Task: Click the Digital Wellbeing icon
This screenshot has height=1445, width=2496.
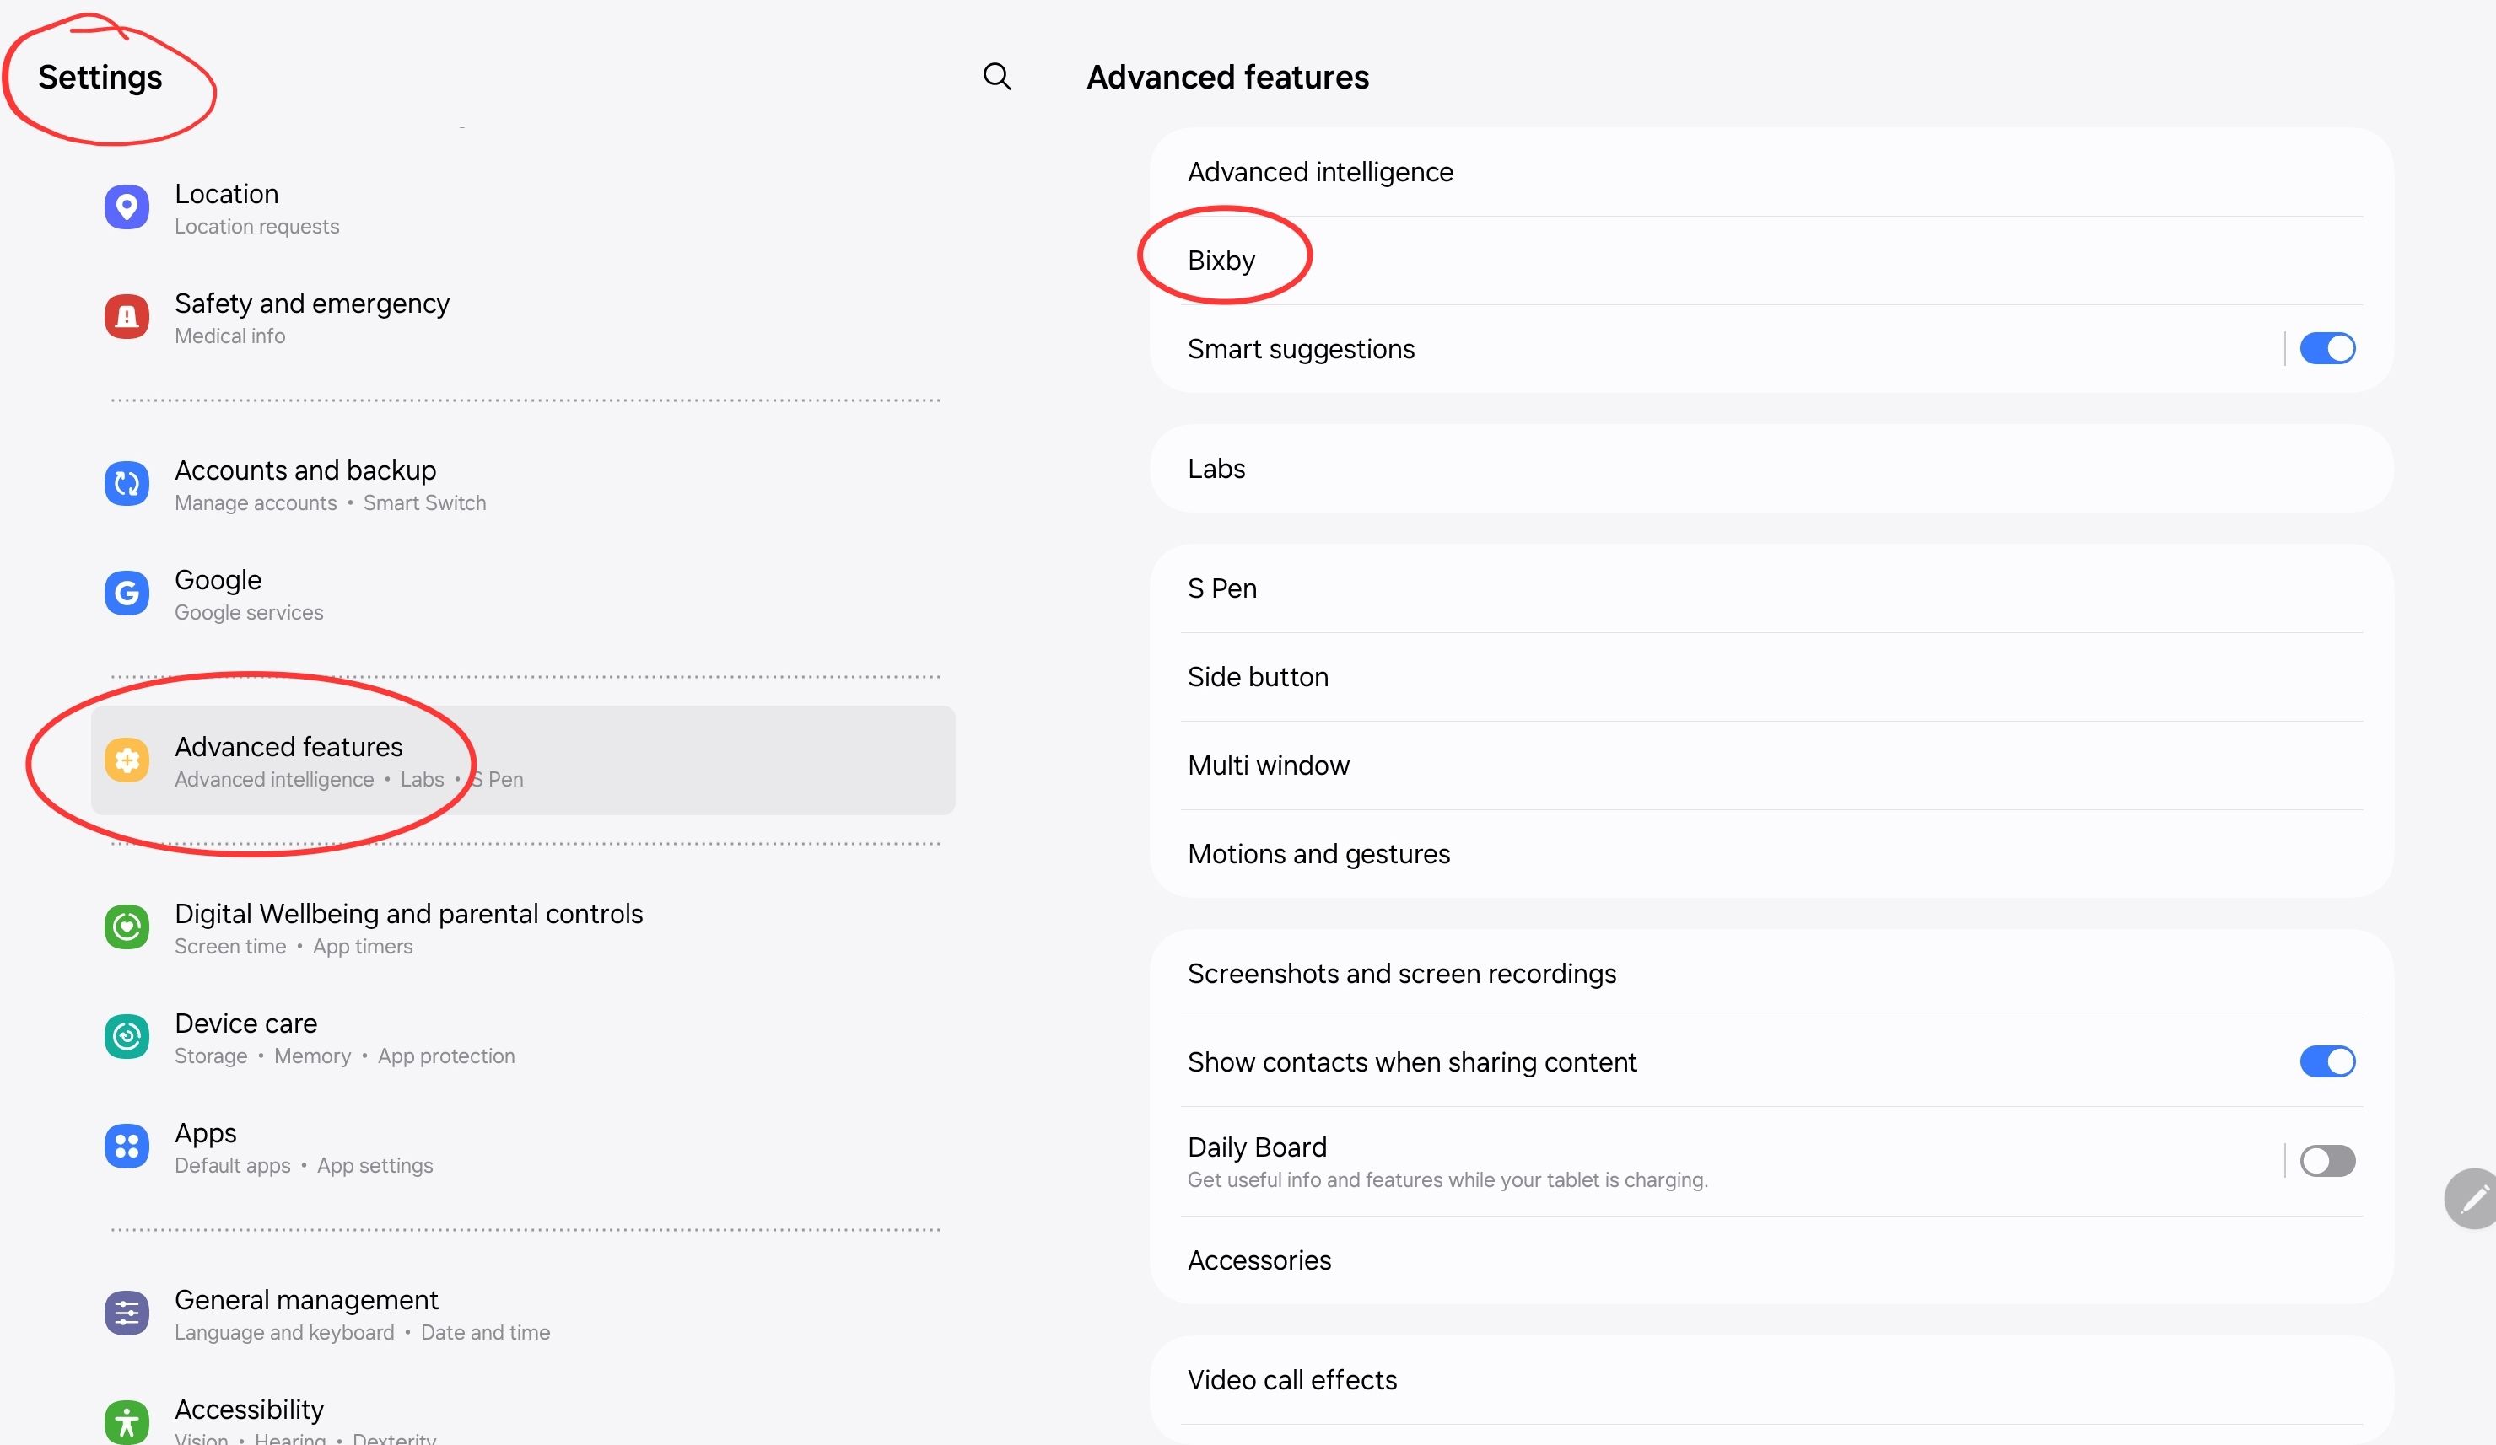Action: coord(127,927)
